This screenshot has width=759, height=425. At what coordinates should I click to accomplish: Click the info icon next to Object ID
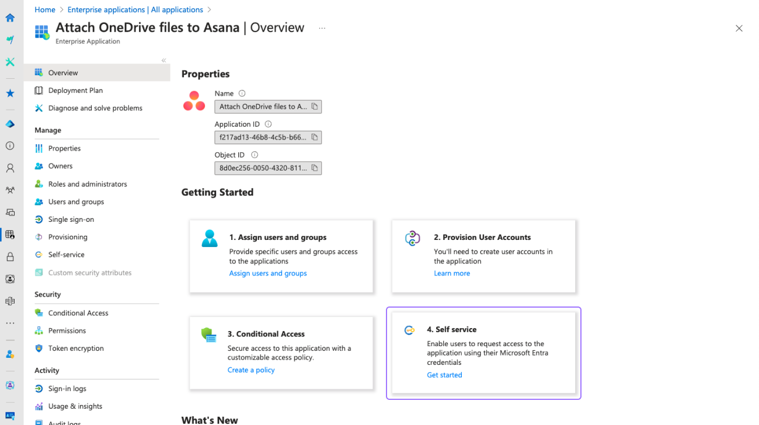coord(255,155)
